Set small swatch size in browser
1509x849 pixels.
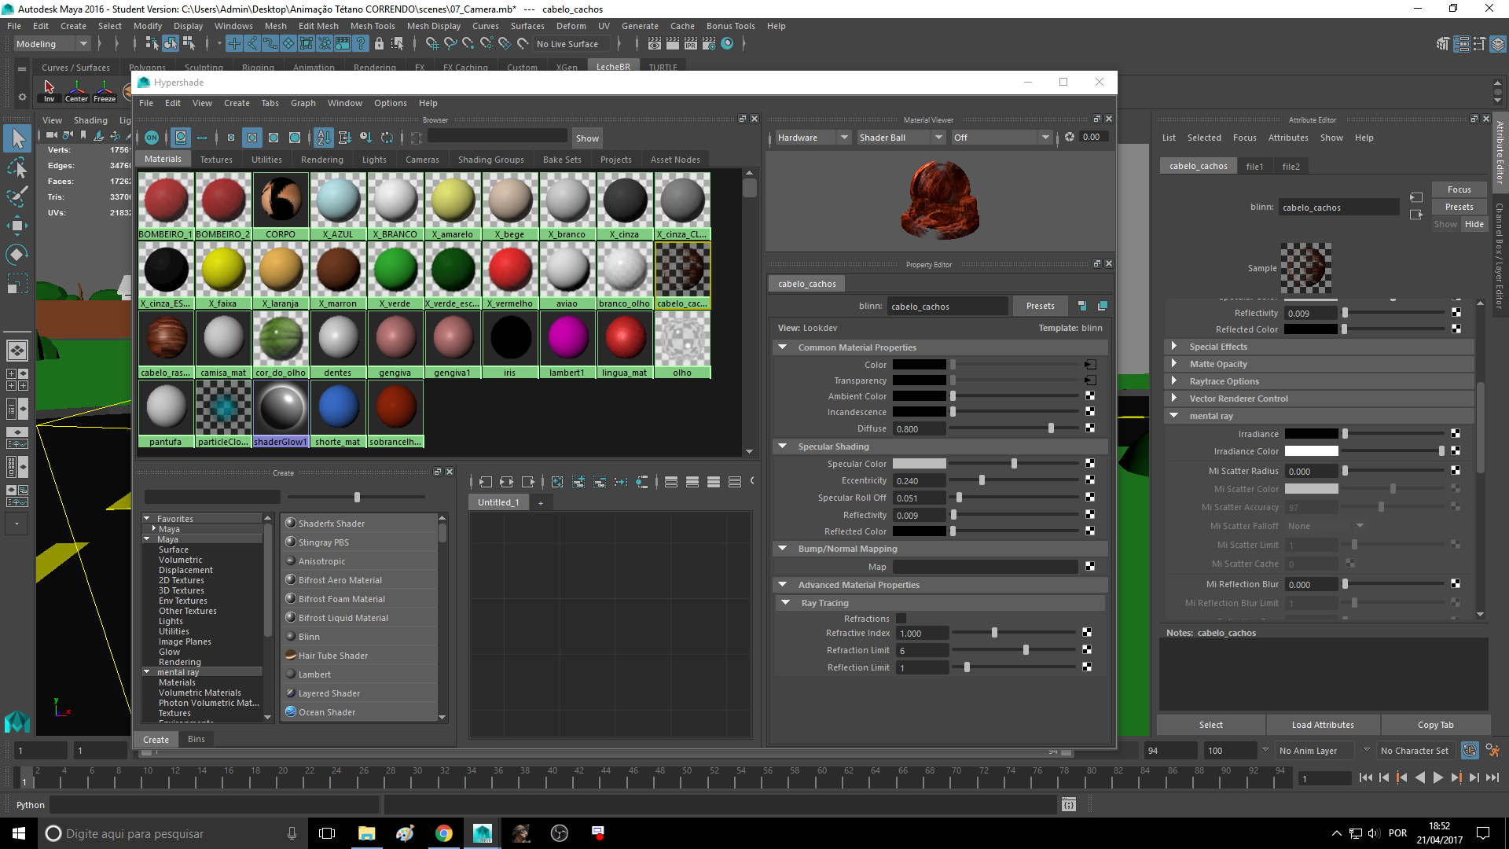pos(230,138)
